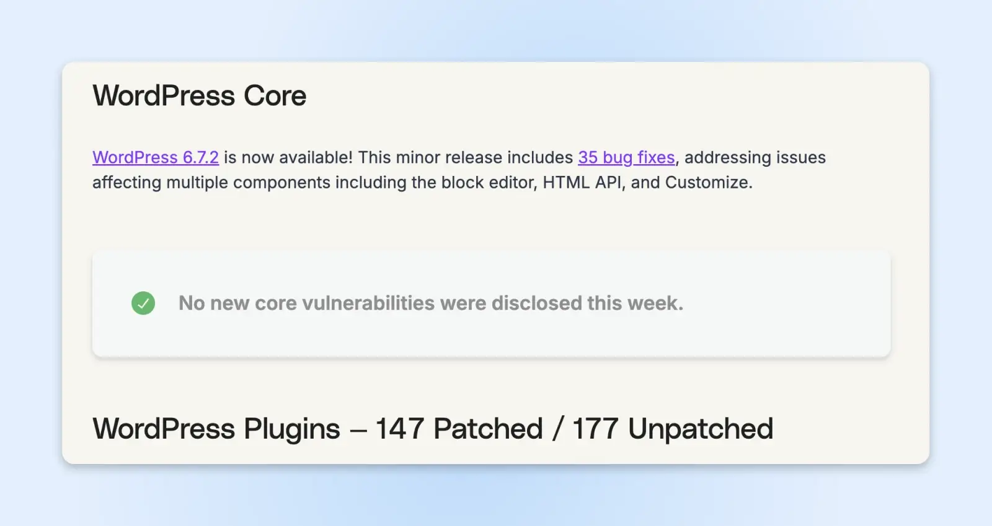The height and width of the screenshot is (526, 992).
Task: Open the WordPress 6.7.2 link
Action: pos(155,157)
